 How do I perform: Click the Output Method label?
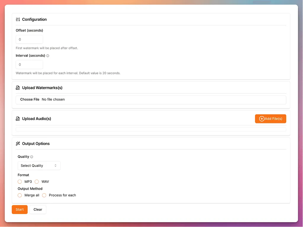pos(30,189)
